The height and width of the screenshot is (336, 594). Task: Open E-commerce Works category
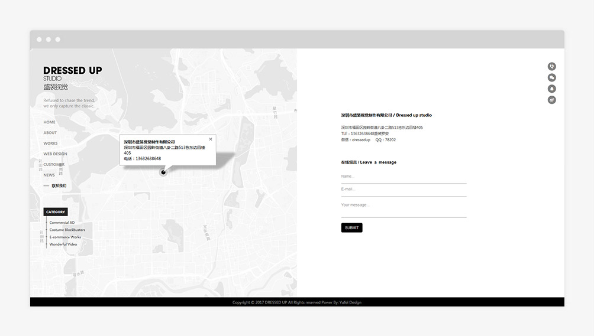65,237
